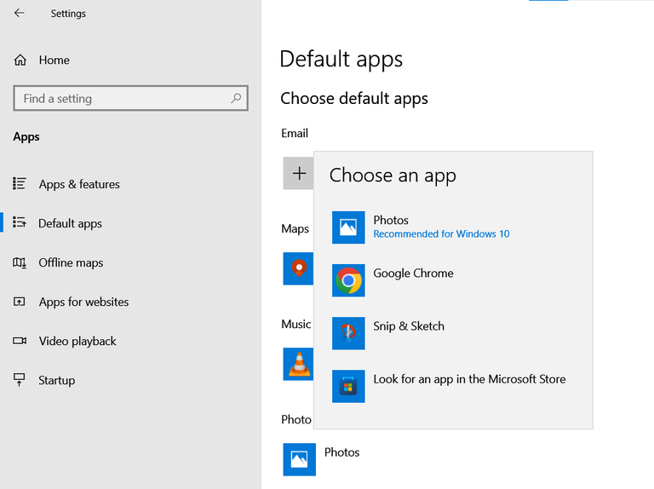654x489 pixels.
Task: Open Offline maps settings
Action: [71, 262]
